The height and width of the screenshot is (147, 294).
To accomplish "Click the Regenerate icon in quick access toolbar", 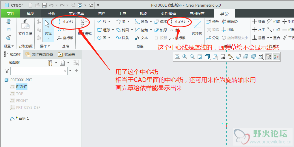I will tap(73, 5).
